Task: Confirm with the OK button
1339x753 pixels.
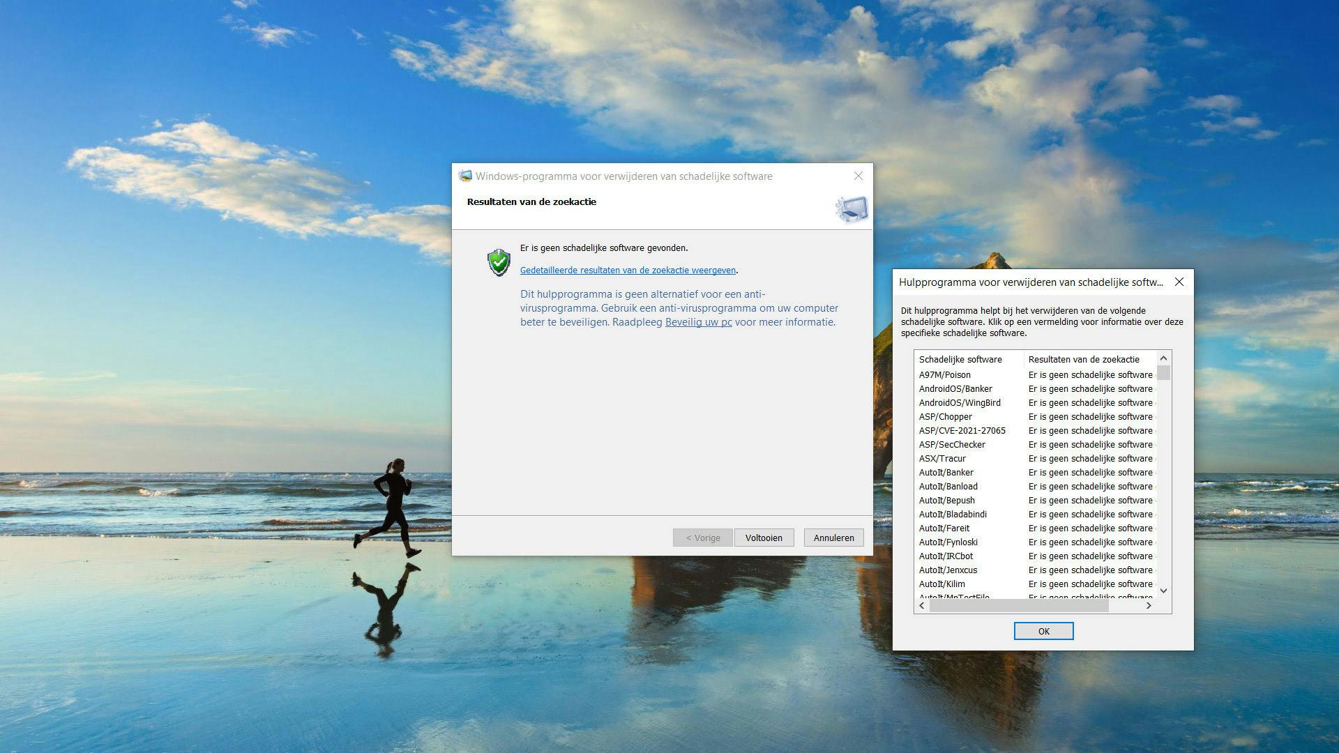Action: click(1043, 631)
